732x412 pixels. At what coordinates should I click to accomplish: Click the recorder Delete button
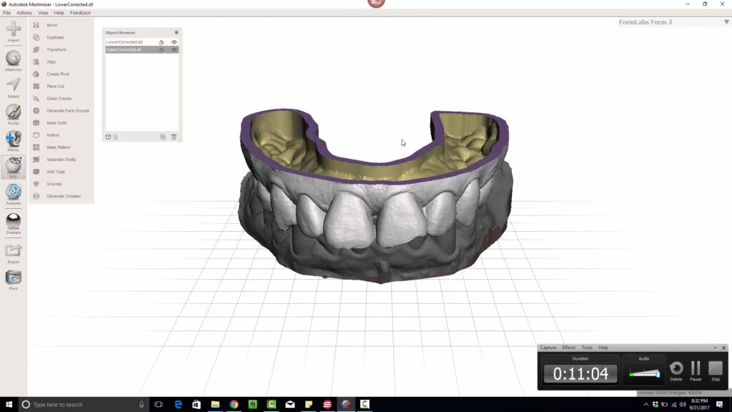coord(676,371)
